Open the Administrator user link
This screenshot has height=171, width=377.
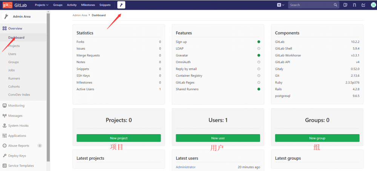(185, 167)
